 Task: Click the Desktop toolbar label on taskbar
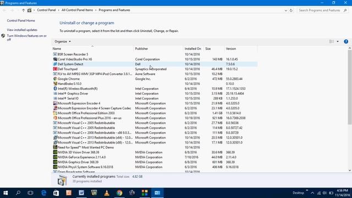coord(298,193)
